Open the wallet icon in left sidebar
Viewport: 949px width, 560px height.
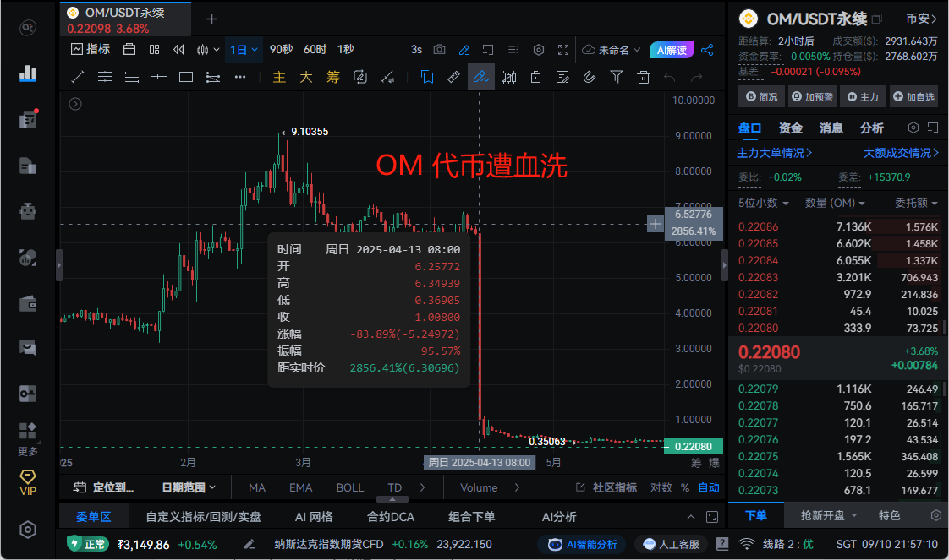tap(28, 304)
